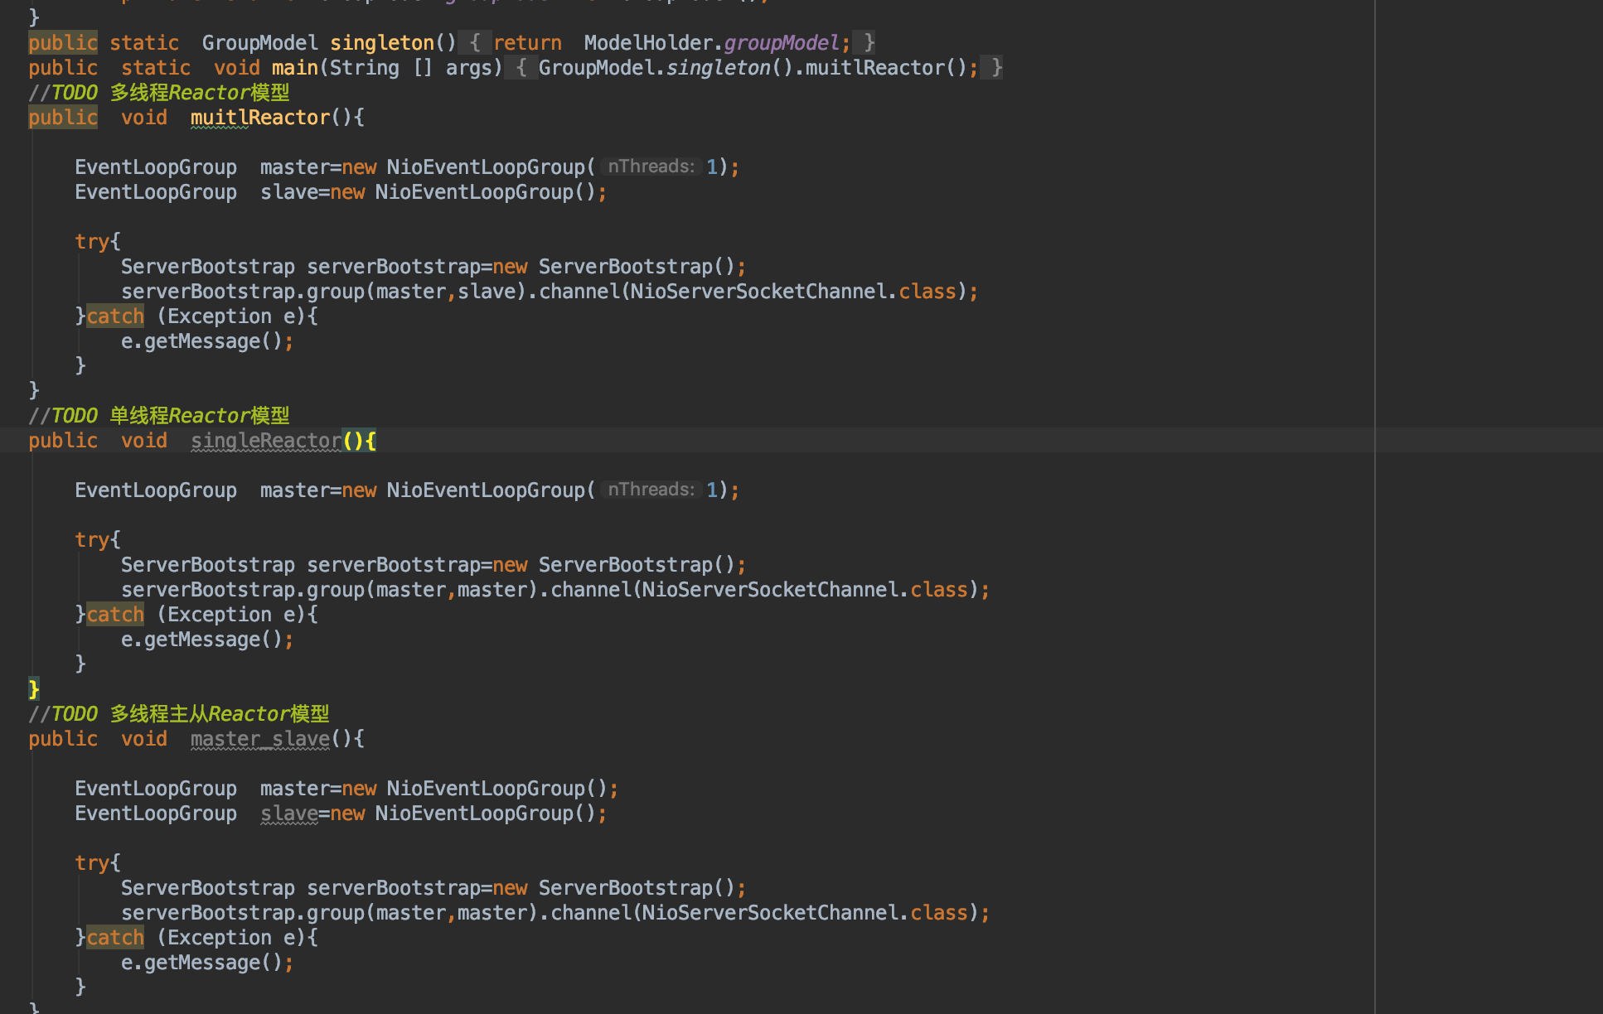Click highlighted public keyword before static GroupModel
This screenshot has height=1014, width=1603.
pos(63,43)
